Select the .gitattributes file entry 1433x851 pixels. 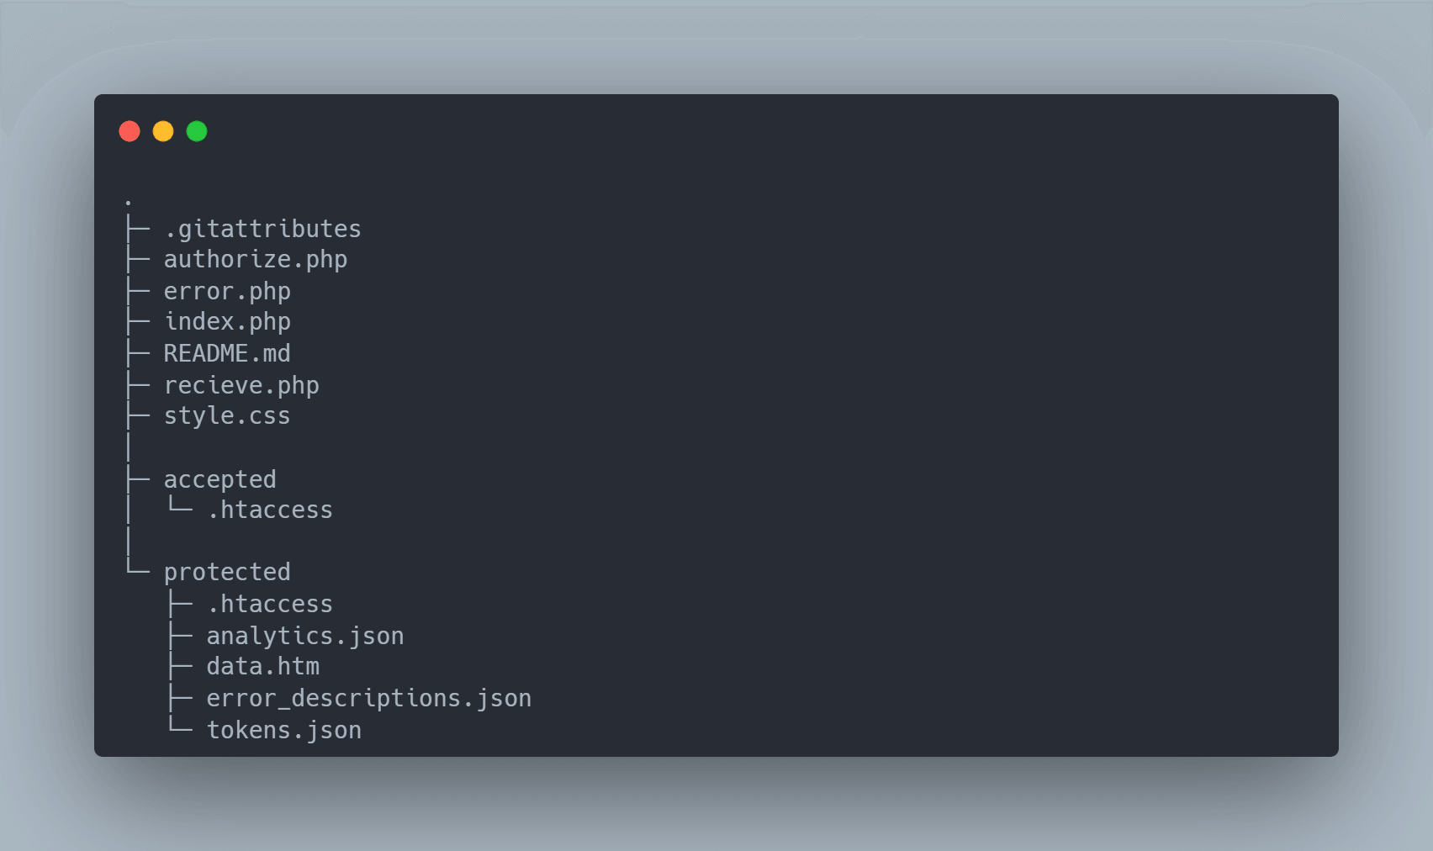coord(262,229)
